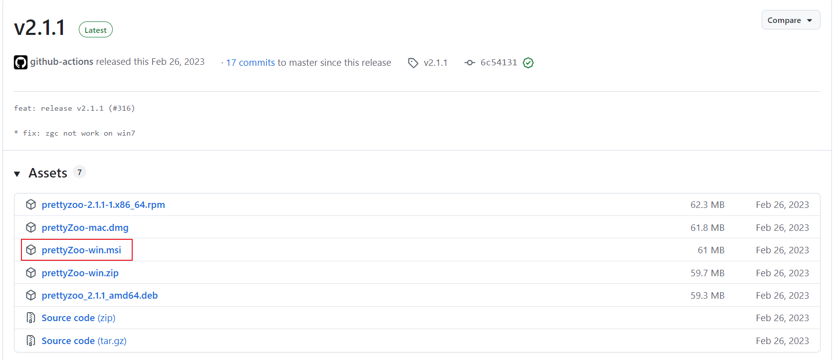Open the Compare dropdown
835x360 pixels.
[x=791, y=20]
